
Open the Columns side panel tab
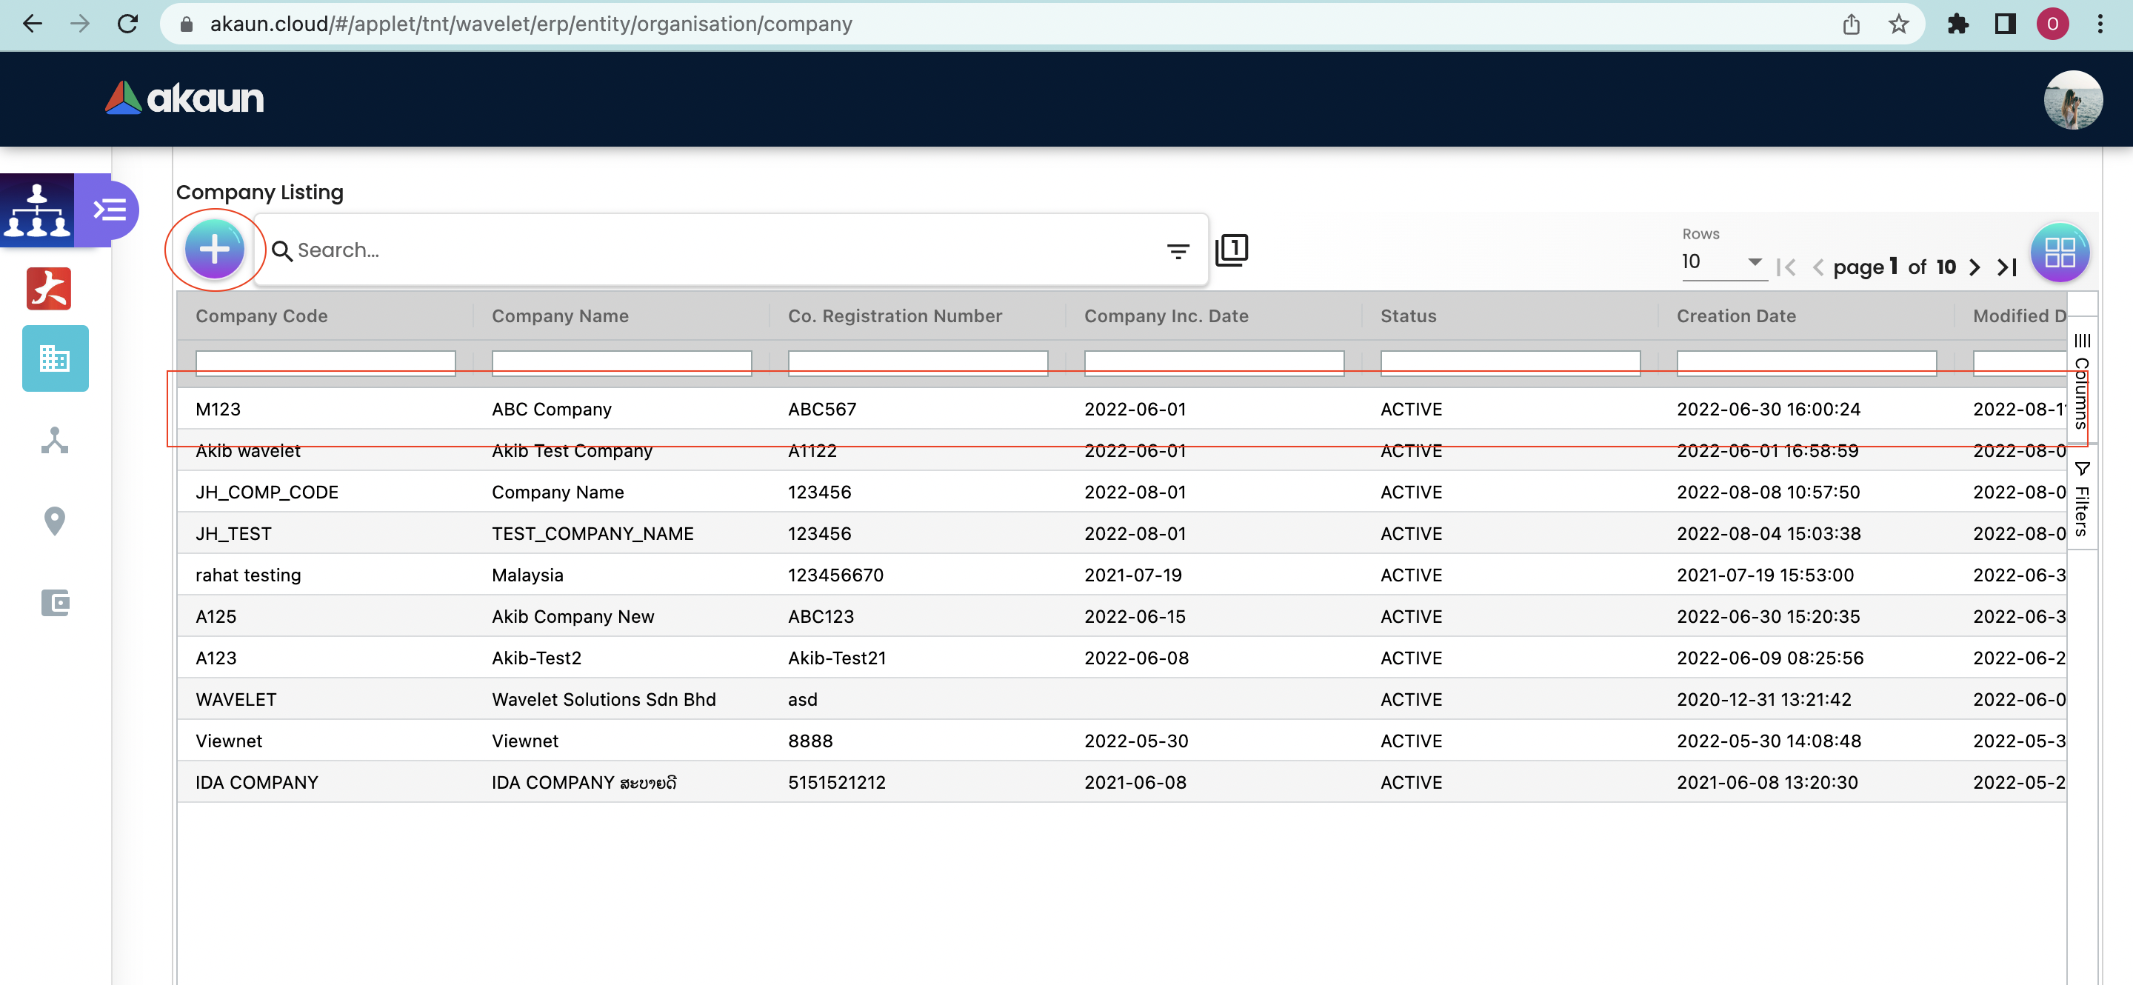pos(2081,381)
